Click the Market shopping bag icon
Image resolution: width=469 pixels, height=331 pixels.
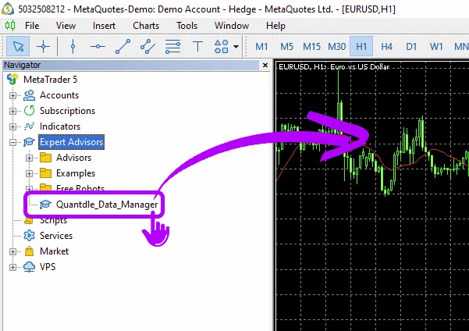pyautogui.click(x=30, y=251)
